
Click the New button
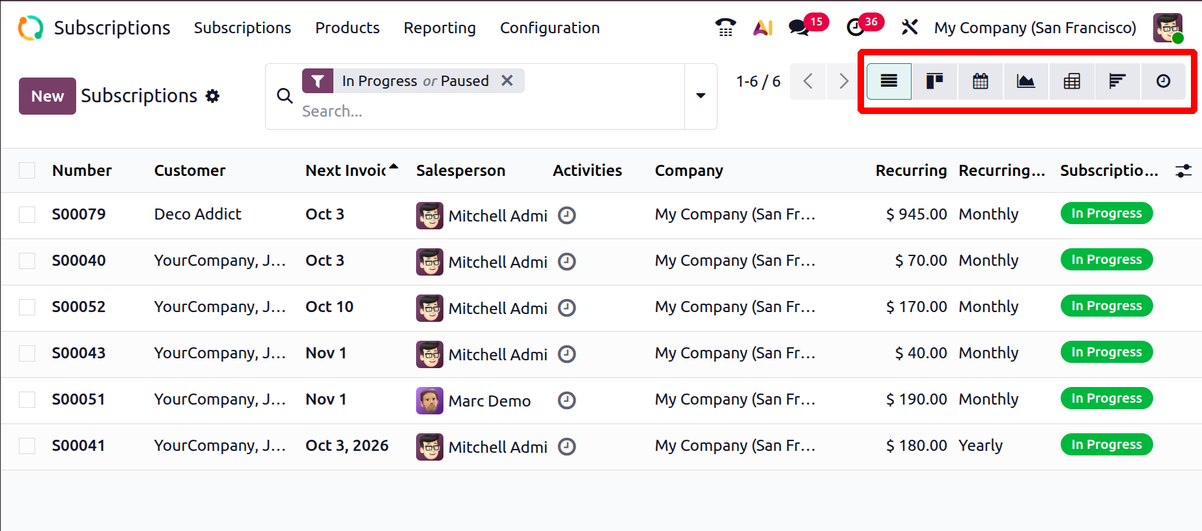click(48, 96)
